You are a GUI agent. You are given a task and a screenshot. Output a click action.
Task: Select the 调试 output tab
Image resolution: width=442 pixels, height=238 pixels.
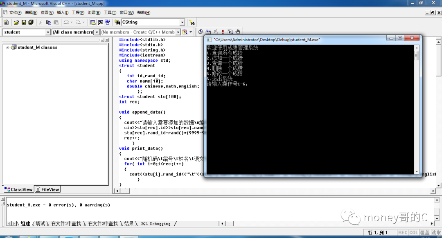[40, 224]
